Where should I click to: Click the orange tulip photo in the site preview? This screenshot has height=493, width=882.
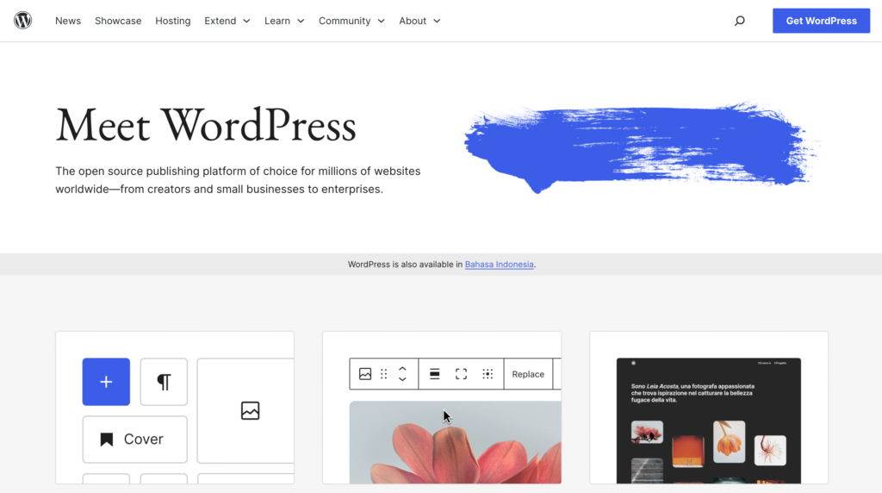point(729,441)
